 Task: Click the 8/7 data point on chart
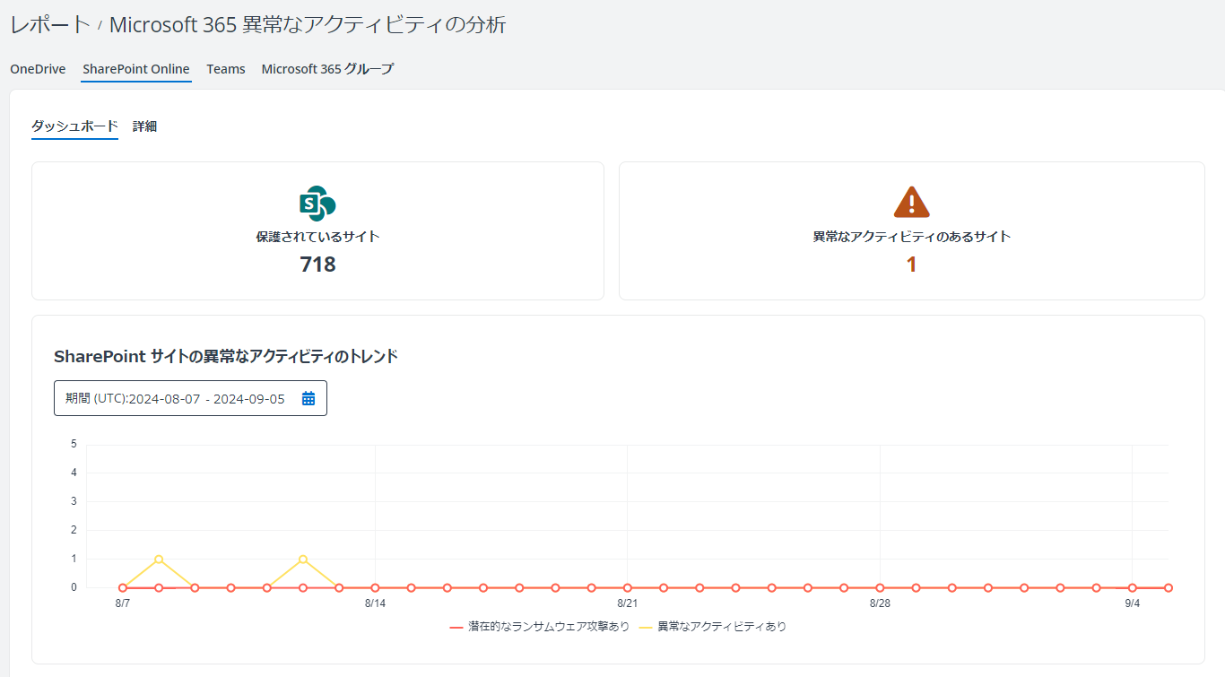pyautogui.click(x=123, y=588)
